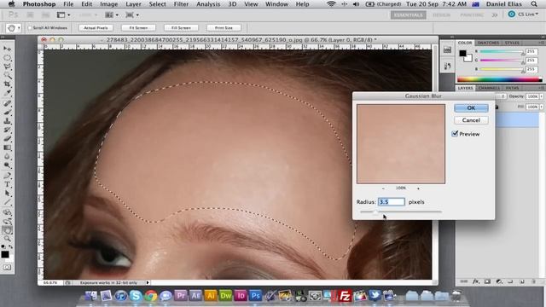Open the Image menu
Viewport: 546px width, 307px height.
click(108, 4)
